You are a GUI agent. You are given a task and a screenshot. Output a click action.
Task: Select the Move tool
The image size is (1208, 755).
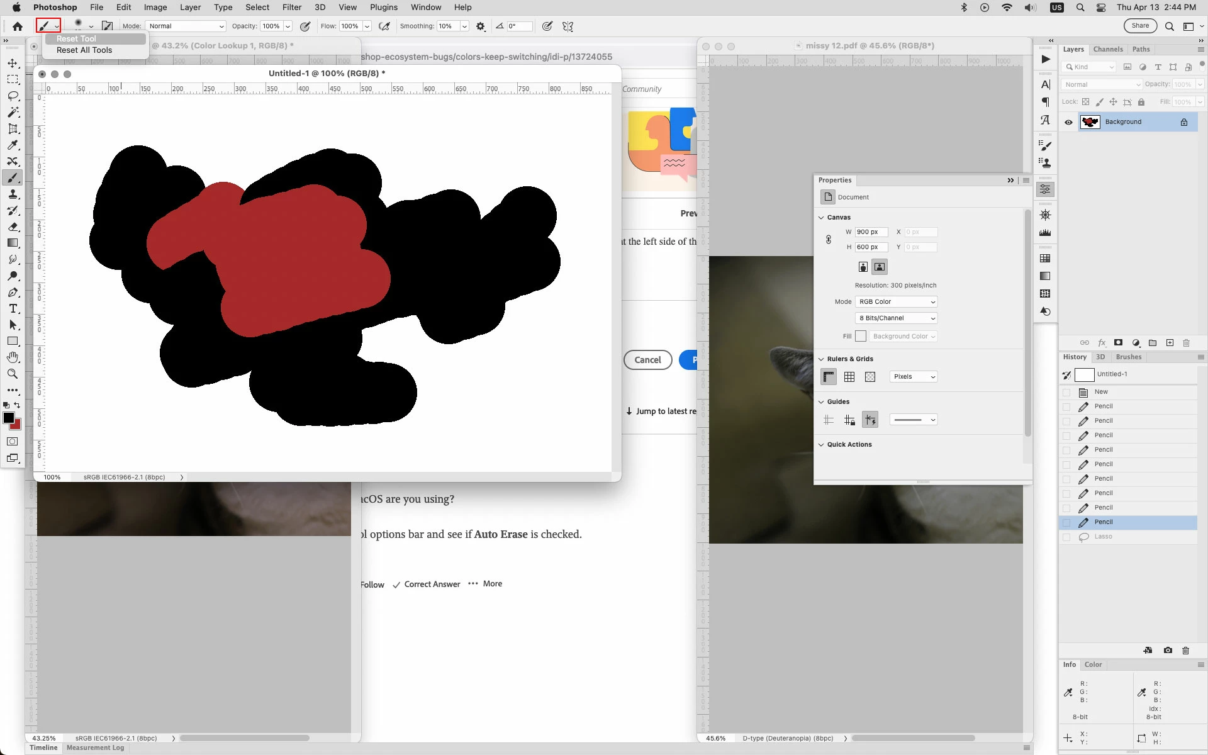(13, 64)
